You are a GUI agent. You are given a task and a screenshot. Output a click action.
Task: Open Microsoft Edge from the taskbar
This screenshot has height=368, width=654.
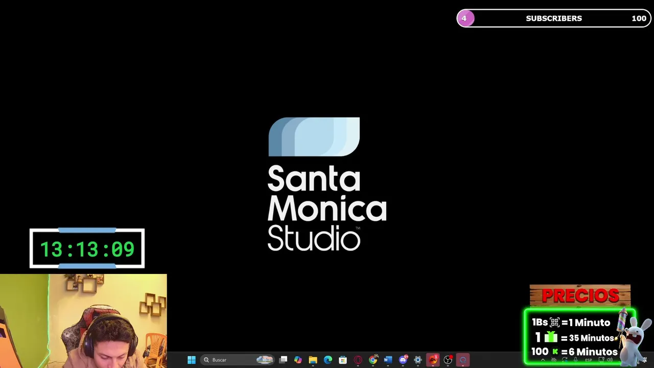(x=328, y=360)
